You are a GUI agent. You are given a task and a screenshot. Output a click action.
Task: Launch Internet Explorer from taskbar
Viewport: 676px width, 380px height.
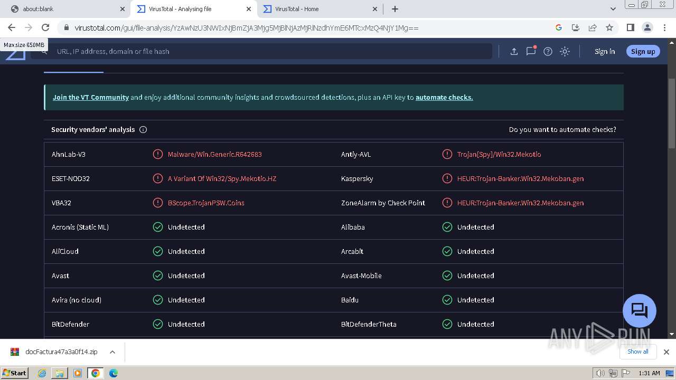tap(42, 373)
